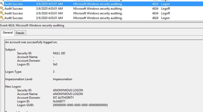
Task: Select the first Audit Success Logoff event text
Action: coord(14,9)
